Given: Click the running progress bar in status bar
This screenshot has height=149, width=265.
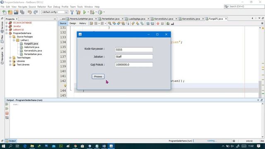Looking at the screenshot, I should [x=212, y=141].
